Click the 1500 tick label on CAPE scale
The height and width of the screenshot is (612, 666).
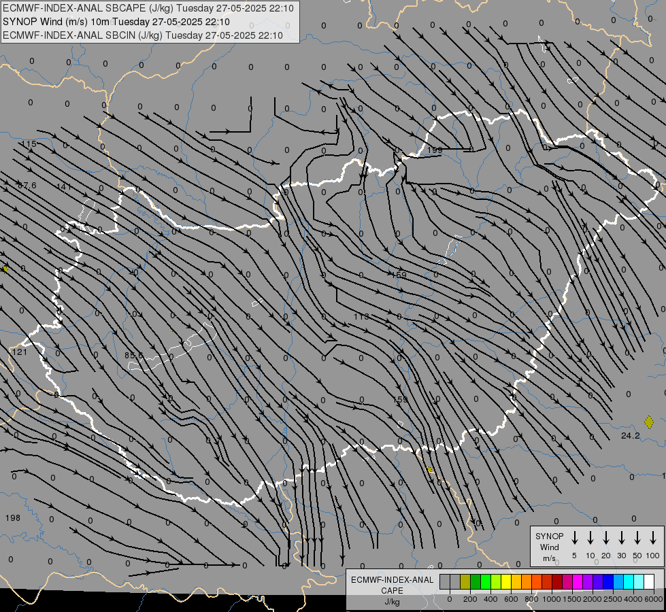571,599
